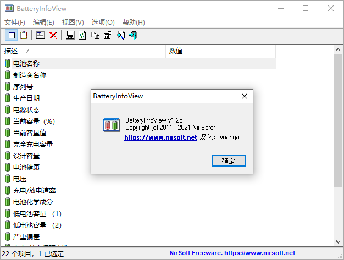Click the vertical scrollbar thumb
344x260 pixels.
[338, 120]
